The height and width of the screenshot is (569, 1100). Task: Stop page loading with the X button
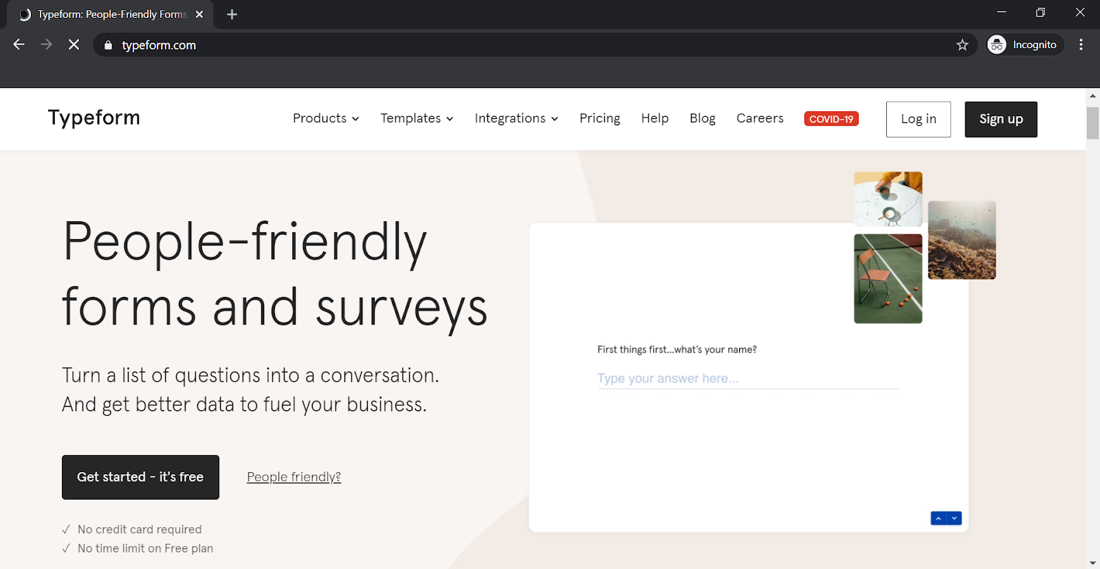[x=74, y=45]
